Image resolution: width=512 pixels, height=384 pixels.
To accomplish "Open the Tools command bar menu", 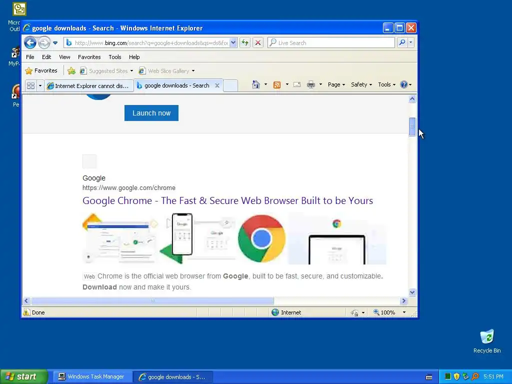I will [386, 84].
